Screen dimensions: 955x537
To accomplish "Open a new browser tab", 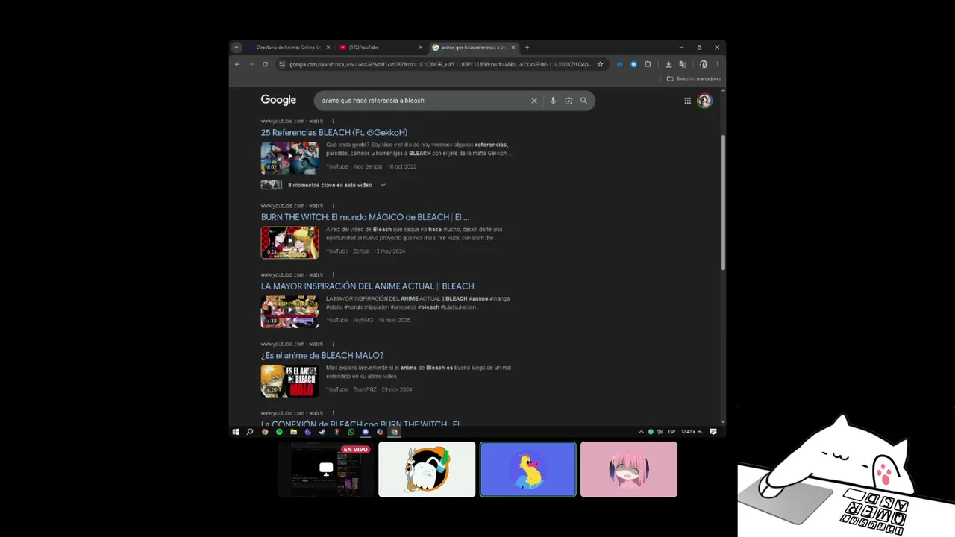I will pyautogui.click(x=527, y=48).
